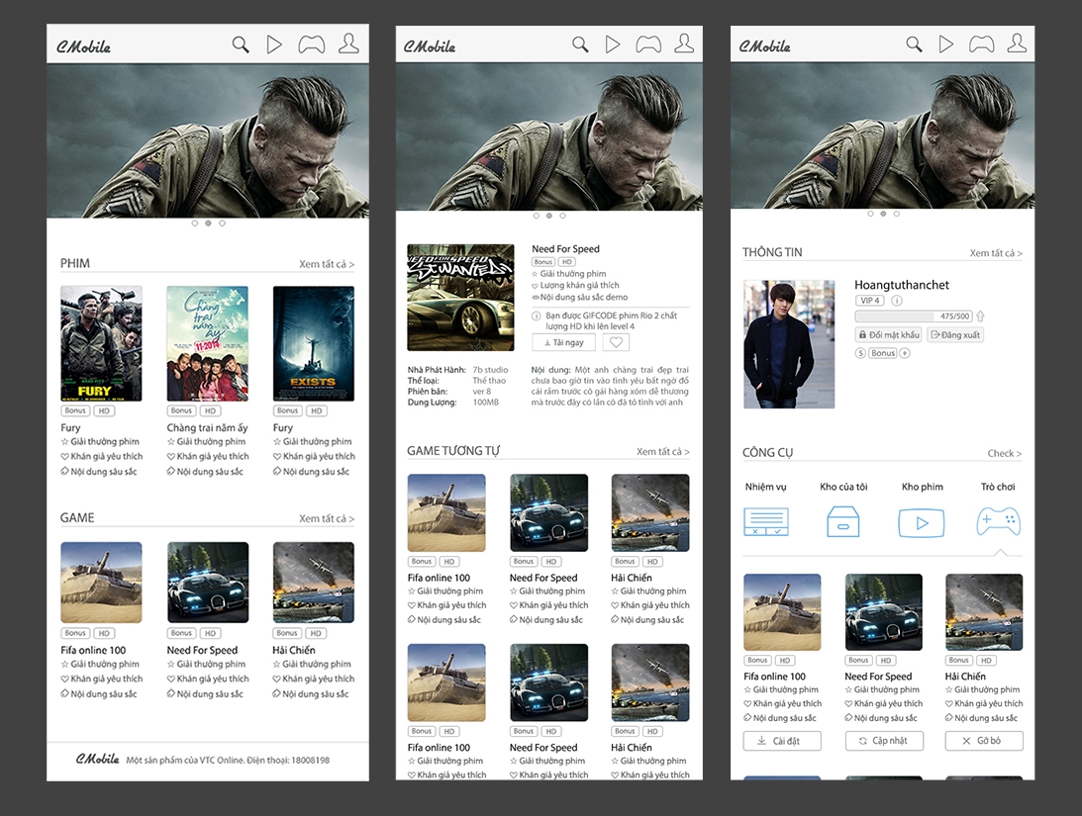Click 'Hải Chiến' title on the home screen
Screen dimensions: 1082x816
[x=293, y=650]
